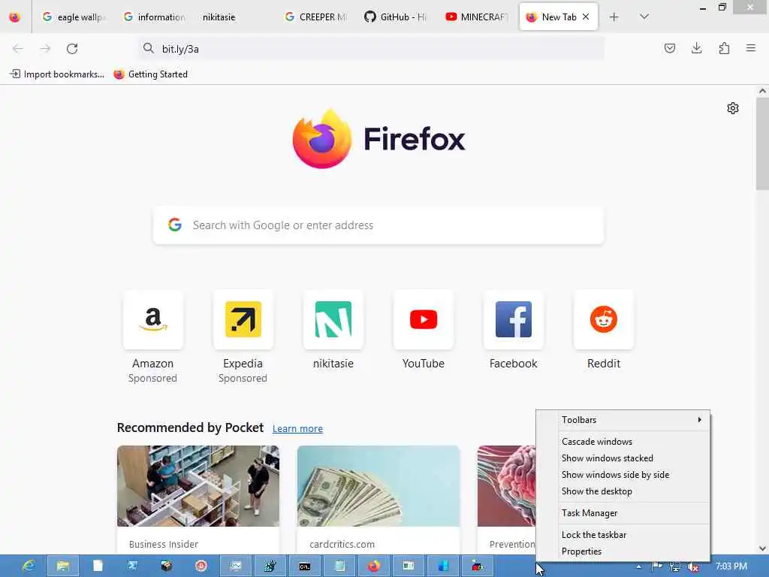This screenshot has width=769, height=577.
Task: Click the Firefox View icon in tab bar
Action: pos(15,17)
